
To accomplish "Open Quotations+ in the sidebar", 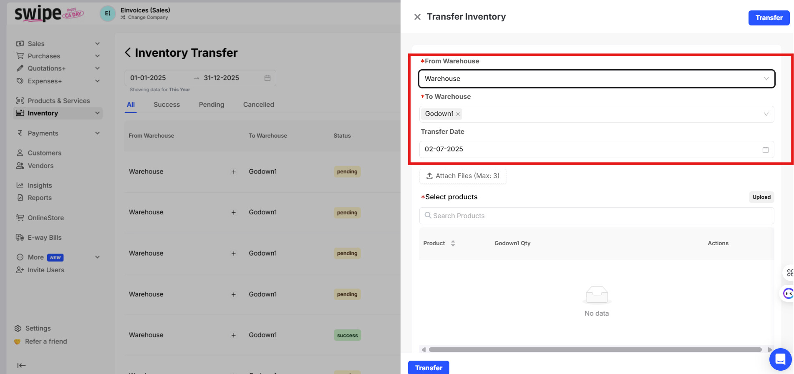I will click(x=46, y=68).
